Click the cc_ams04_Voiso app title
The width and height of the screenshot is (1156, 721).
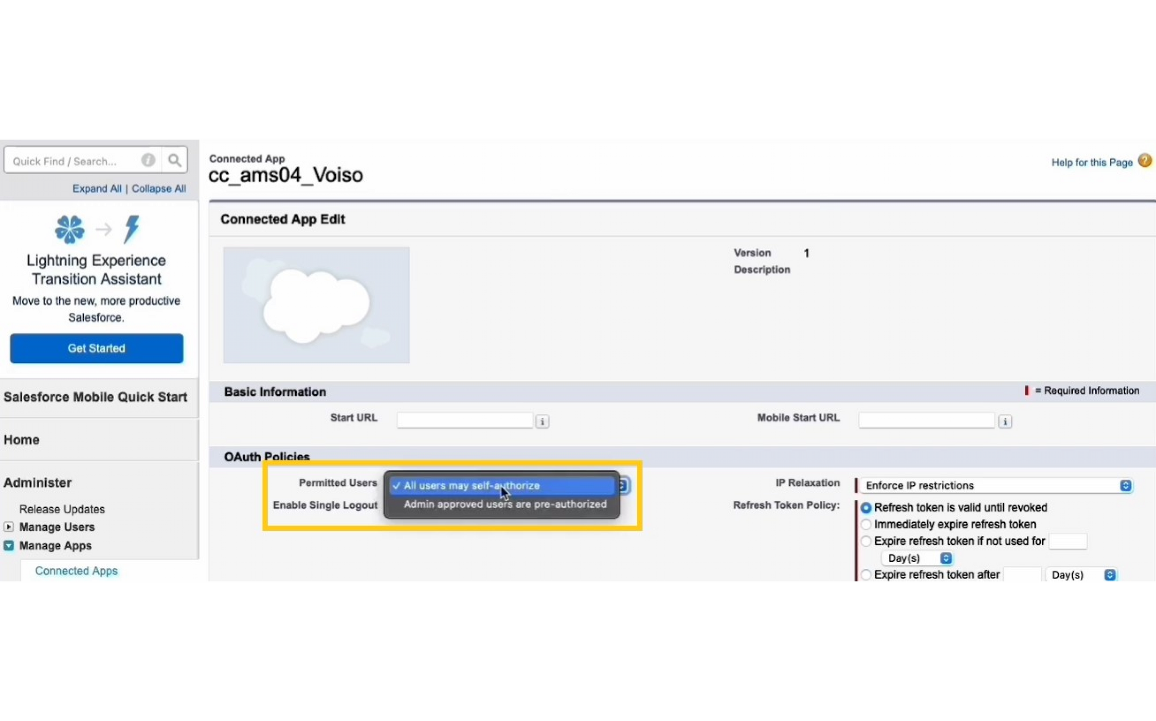click(x=286, y=175)
